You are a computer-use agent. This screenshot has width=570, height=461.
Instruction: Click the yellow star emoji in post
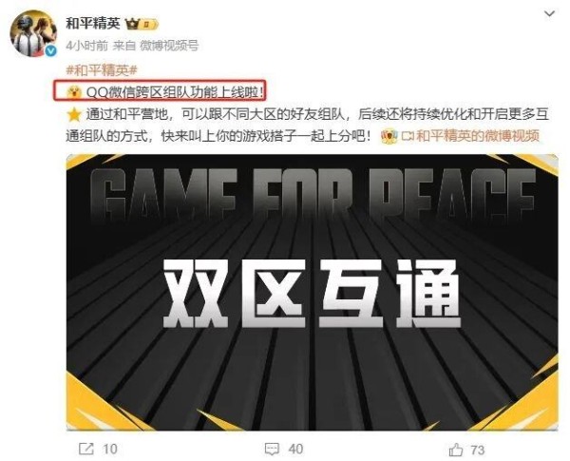[74, 115]
